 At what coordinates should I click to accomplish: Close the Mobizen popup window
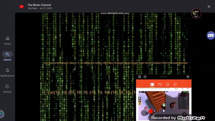click(188, 77)
